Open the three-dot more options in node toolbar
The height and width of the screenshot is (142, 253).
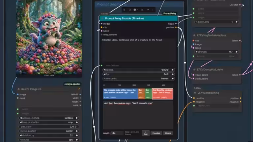click(153, 10)
